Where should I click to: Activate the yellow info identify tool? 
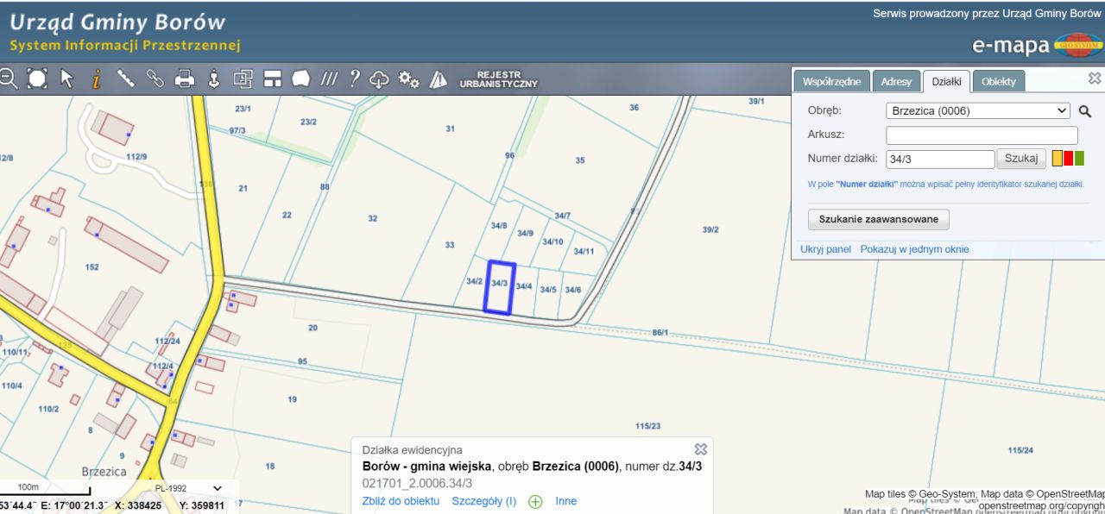click(x=96, y=78)
